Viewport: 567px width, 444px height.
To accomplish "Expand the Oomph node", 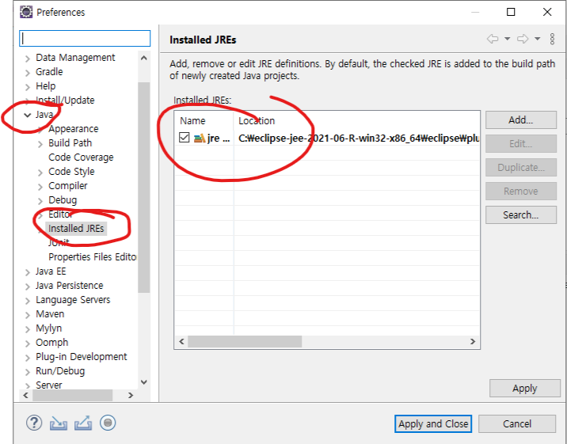I will point(28,343).
